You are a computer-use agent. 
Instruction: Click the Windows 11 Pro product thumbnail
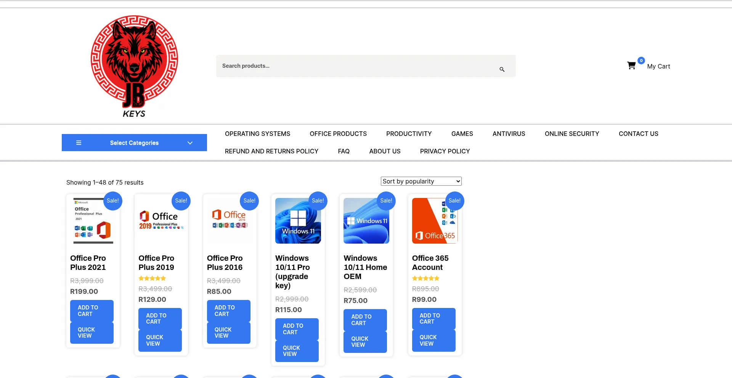[298, 221]
